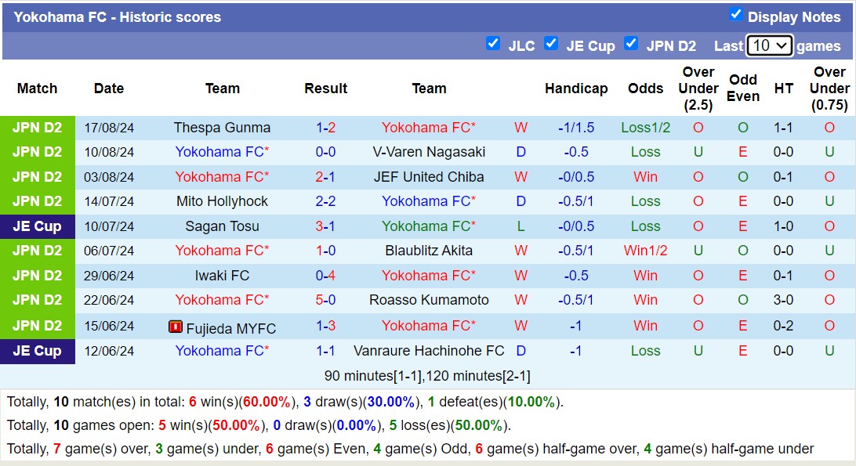Click the JPN D2 badge on the Roasso Kumamoto row
Screen dimensions: 856x466
click(37, 301)
